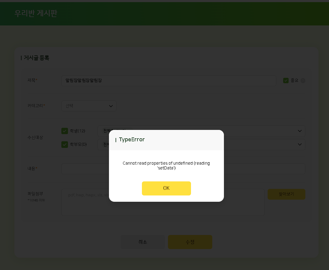Toggle the 중요 checkbox

286,81
